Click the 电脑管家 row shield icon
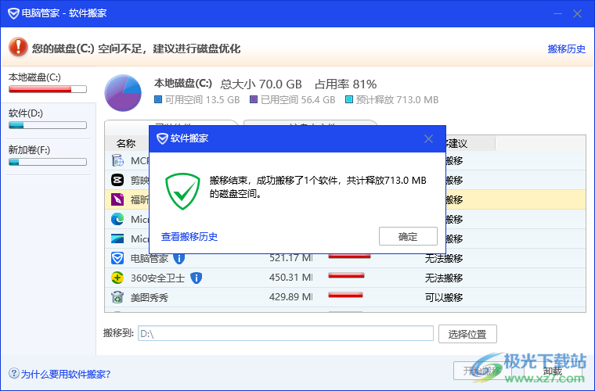The image size is (595, 391). (117, 258)
